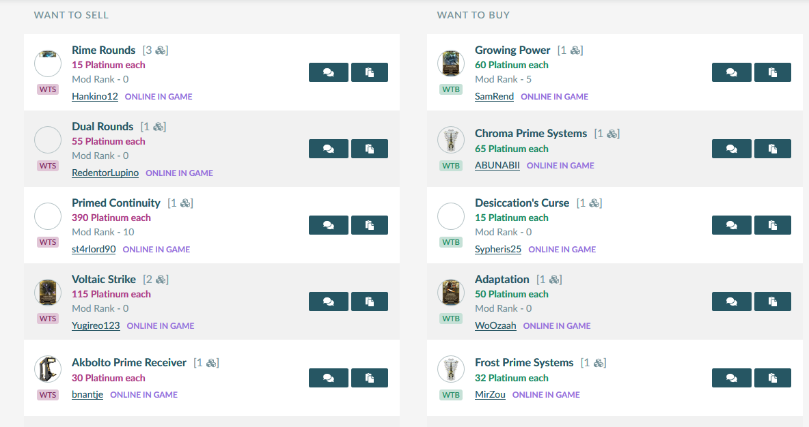The height and width of the screenshot is (427, 809).
Task: Copy the Adaptation order message
Action: 772,301
